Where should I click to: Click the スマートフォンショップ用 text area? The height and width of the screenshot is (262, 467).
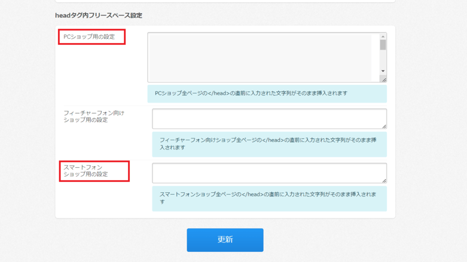pyautogui.click(x=269, y=173)
